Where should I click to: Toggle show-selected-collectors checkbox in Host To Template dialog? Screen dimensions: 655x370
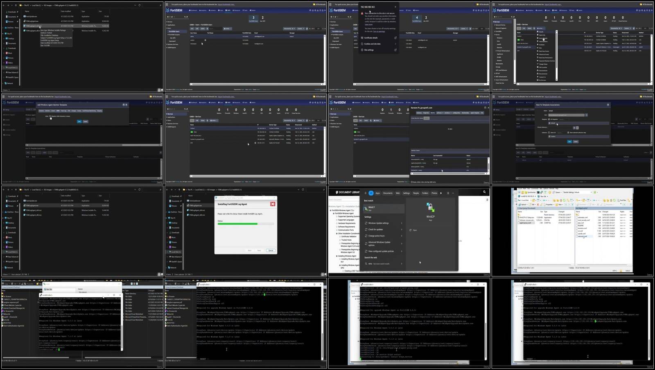[568, 133]
